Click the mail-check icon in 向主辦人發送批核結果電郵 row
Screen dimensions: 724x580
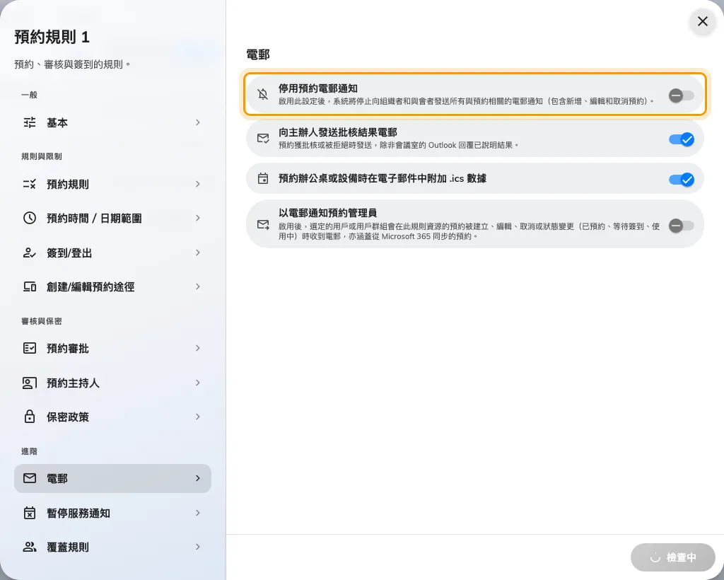point(263,139)
